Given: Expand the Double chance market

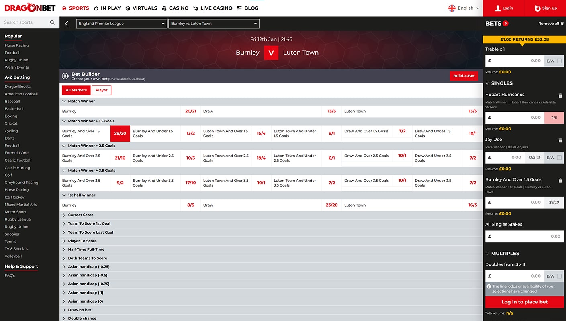Looking at the screenshot, I should point(271,318).
